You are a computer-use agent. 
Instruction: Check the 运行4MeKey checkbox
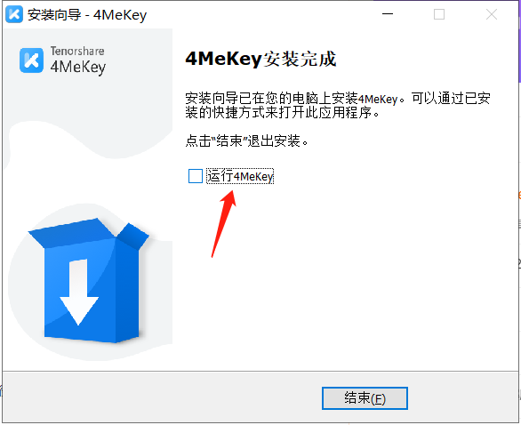click(x=196, y=176)
